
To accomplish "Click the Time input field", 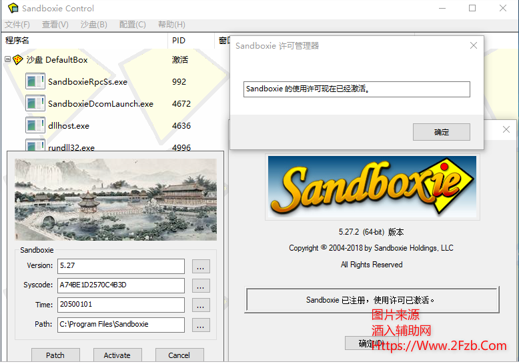I will [x=121, y=305].
